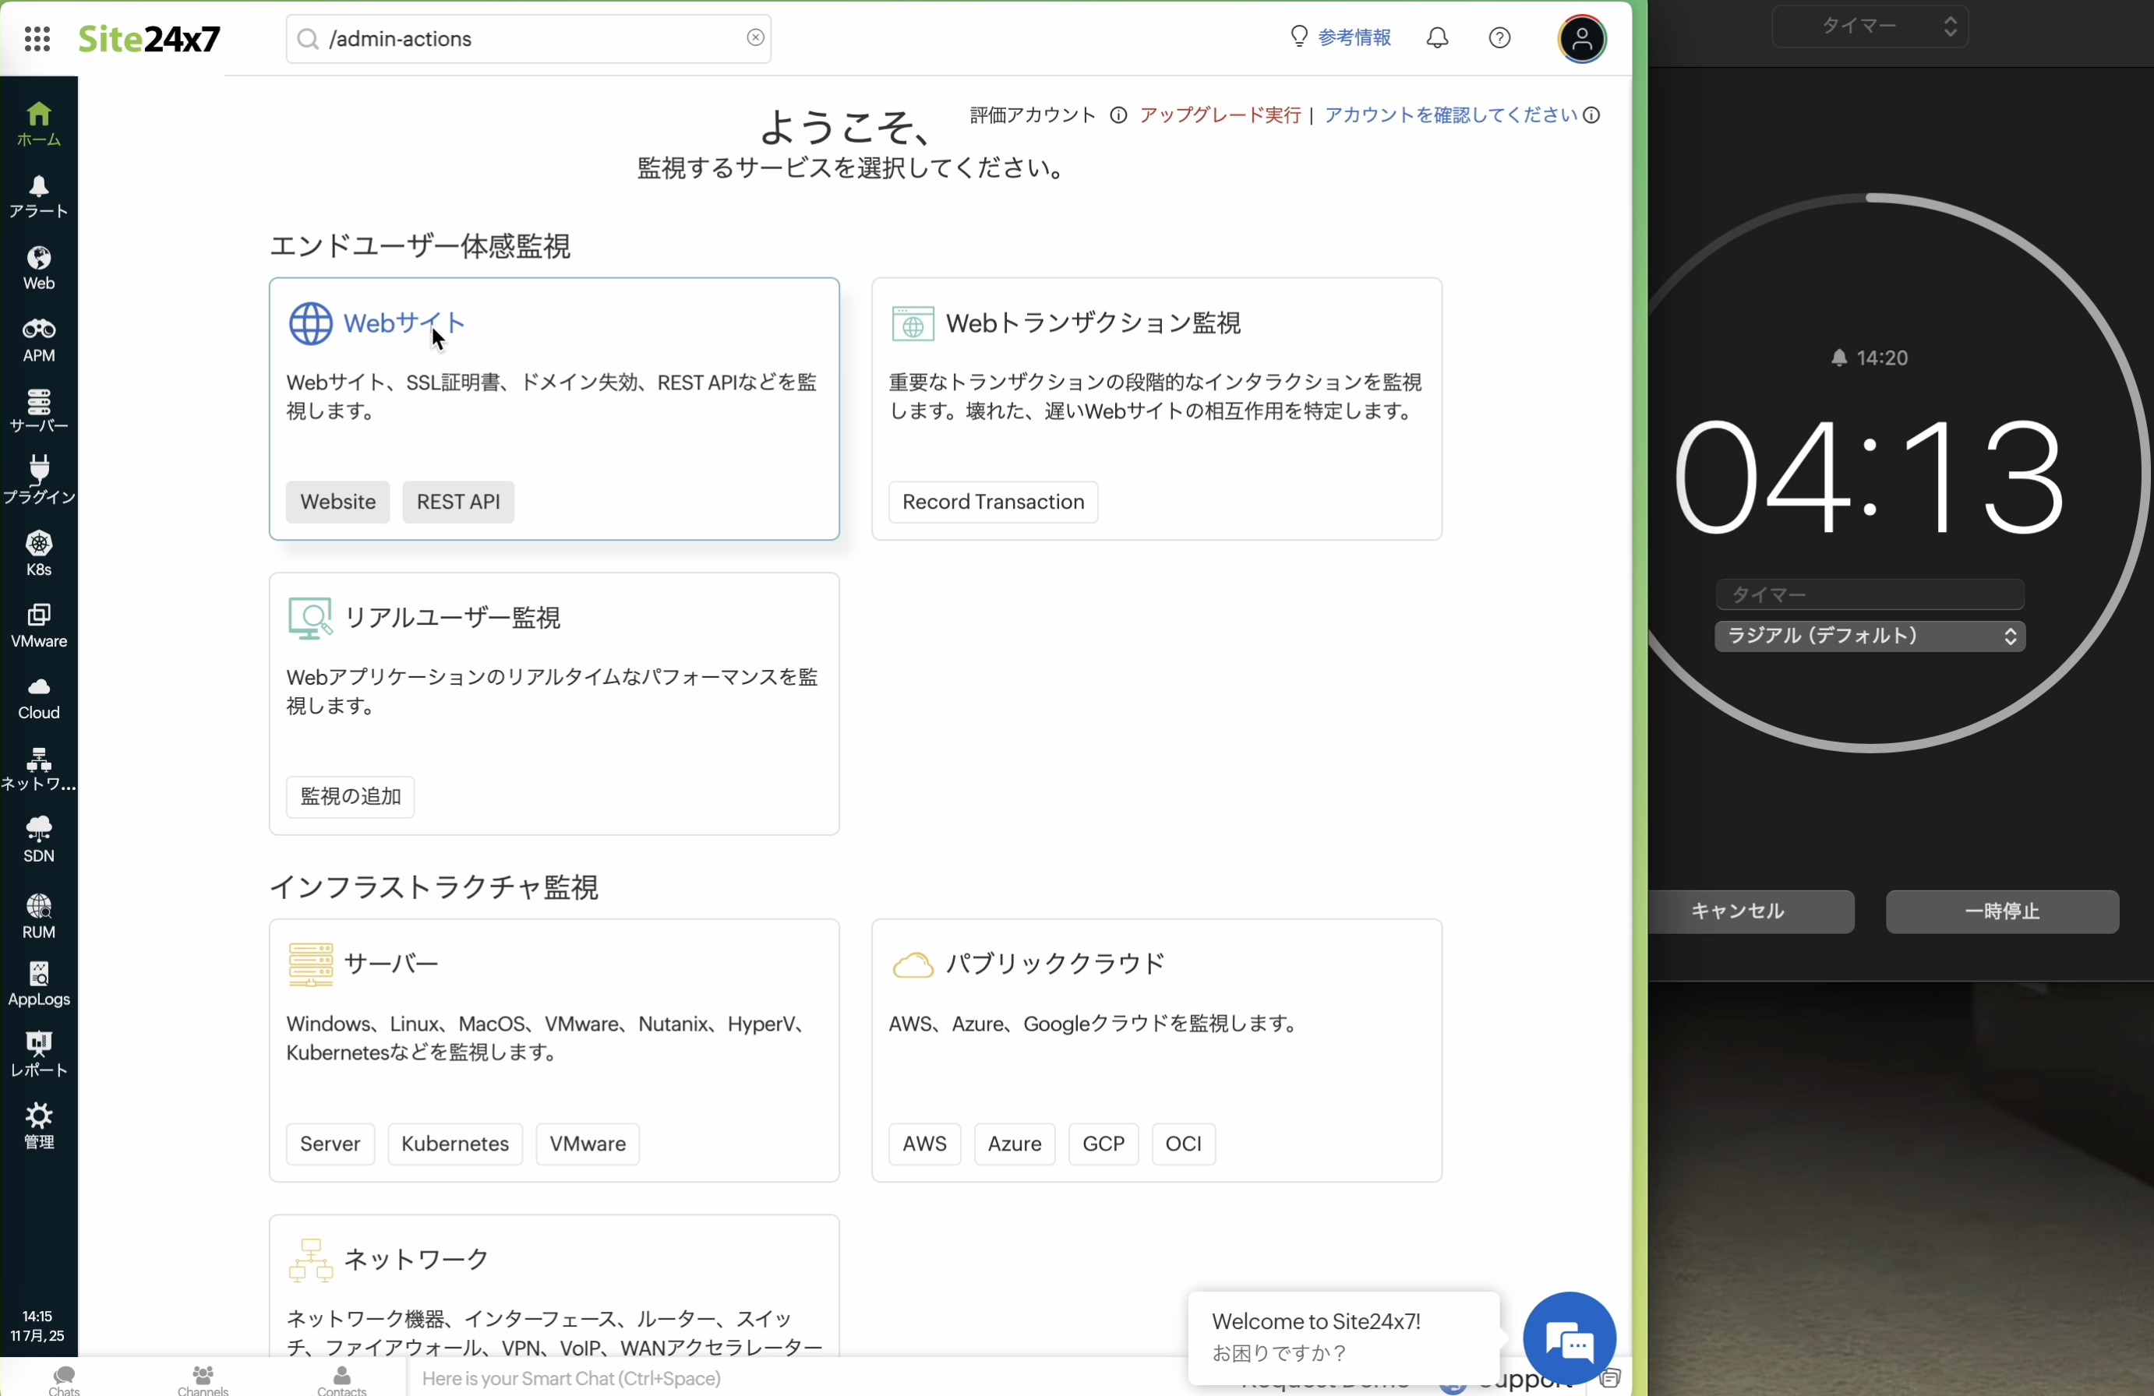Open the chat support bubble icon

[1570, 1340]
